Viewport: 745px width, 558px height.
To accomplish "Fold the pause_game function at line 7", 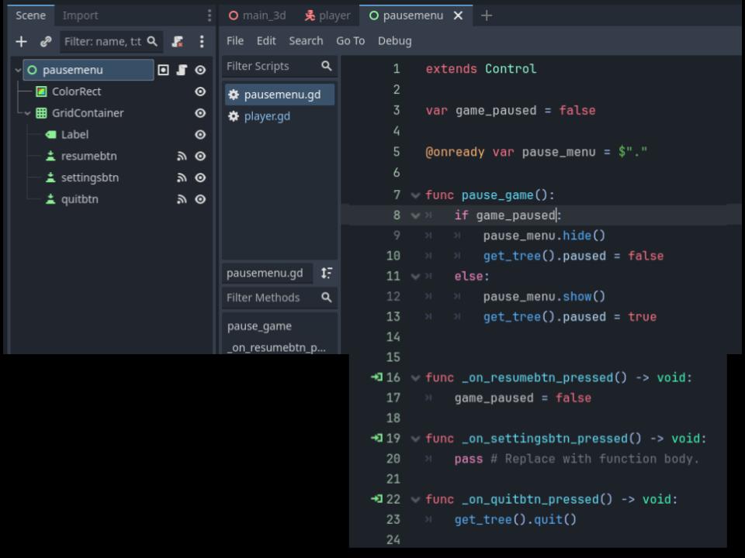I will pos(415,195).
